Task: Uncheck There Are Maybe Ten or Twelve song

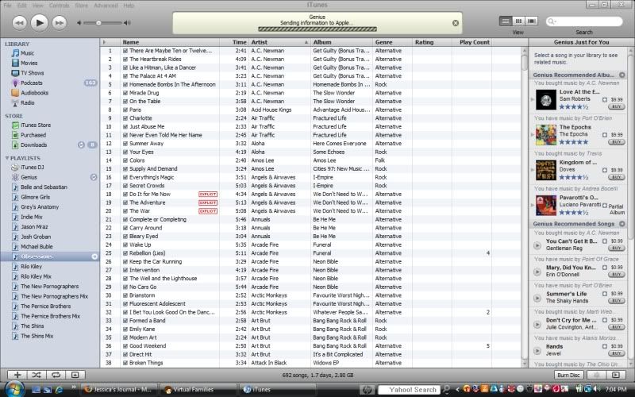Action: [125, 51]
